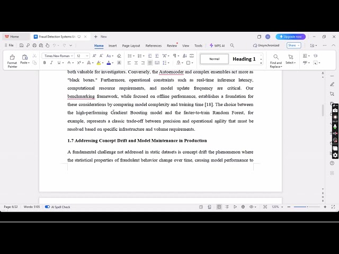Screen dimensions: 339x254
Task: Click the fit page icon near zoom percentage
Action: [265, 207]
